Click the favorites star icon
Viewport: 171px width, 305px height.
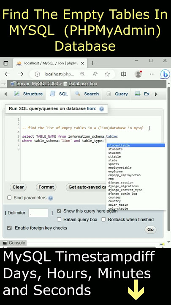(107, 74)
